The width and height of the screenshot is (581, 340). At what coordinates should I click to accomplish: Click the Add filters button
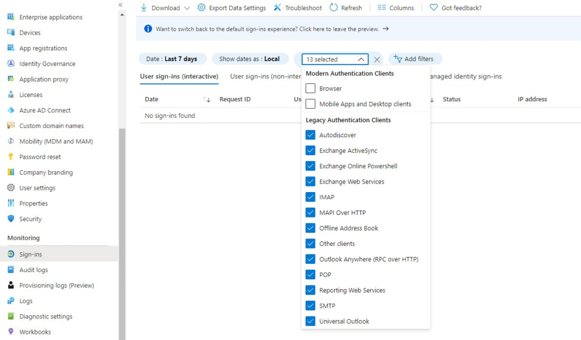(x=415, y=59)
